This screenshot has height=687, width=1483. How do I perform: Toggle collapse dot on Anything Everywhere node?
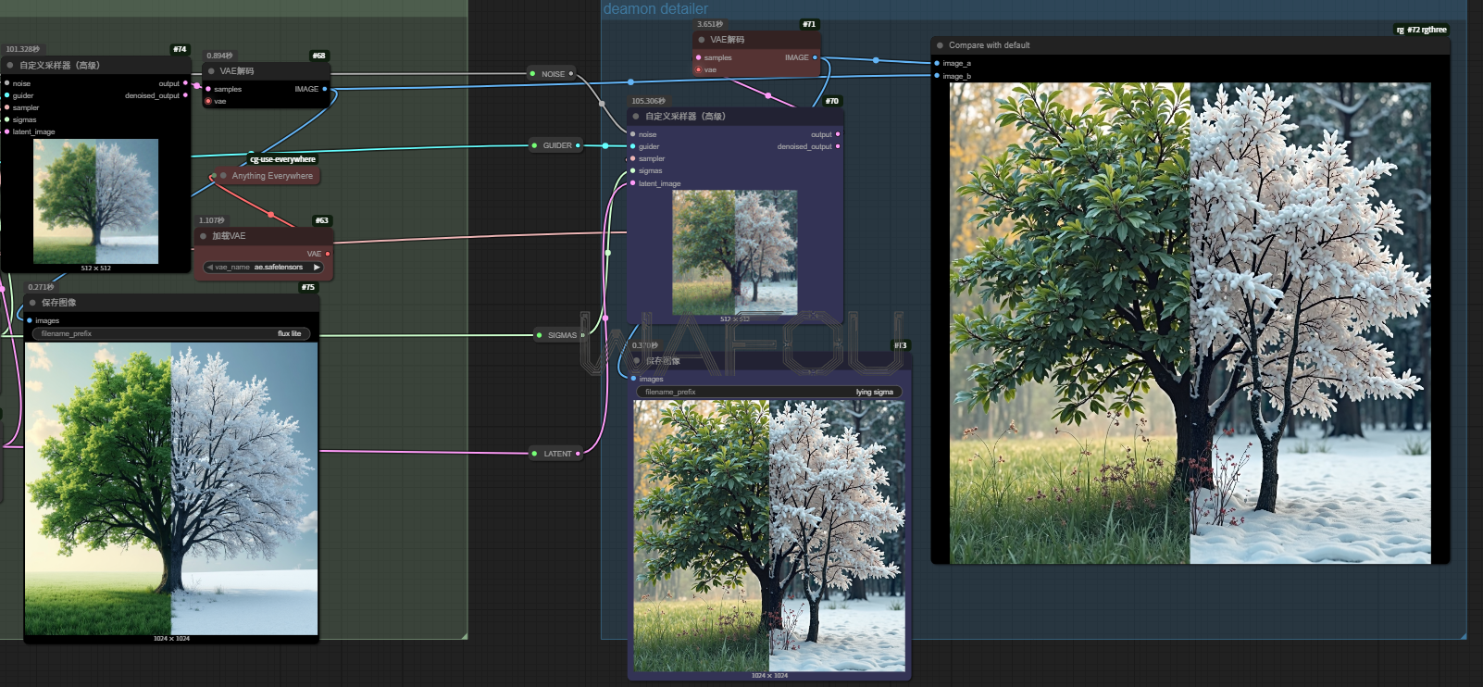point(223,175)
